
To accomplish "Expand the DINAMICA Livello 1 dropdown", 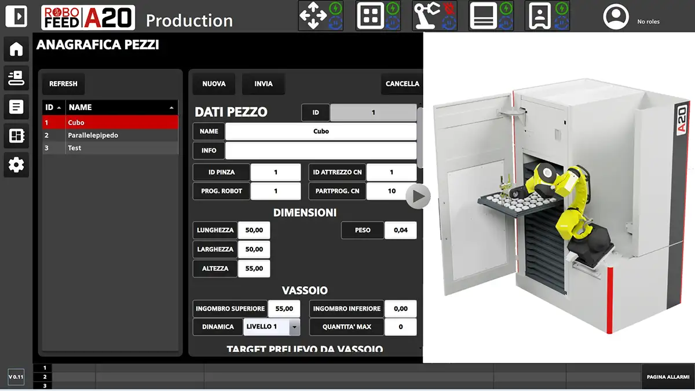I will [294, 327].
